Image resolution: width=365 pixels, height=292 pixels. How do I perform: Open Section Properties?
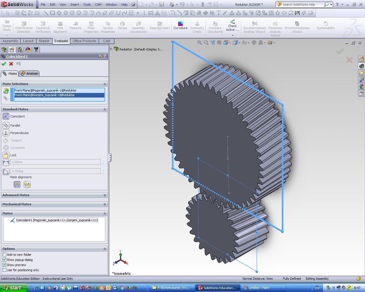click(x=108, y=27)
